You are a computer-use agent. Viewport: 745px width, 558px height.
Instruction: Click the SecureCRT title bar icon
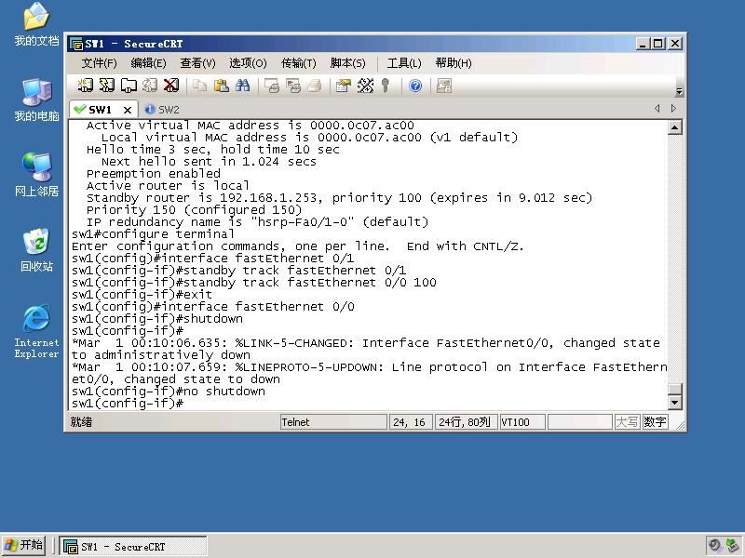76,44
